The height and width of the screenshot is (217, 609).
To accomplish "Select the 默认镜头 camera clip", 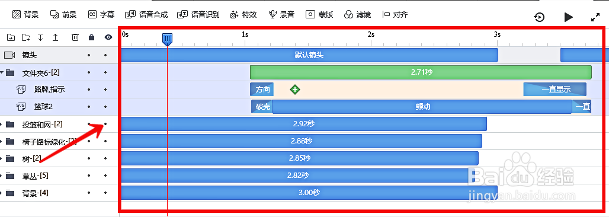I will coord(310,55).
